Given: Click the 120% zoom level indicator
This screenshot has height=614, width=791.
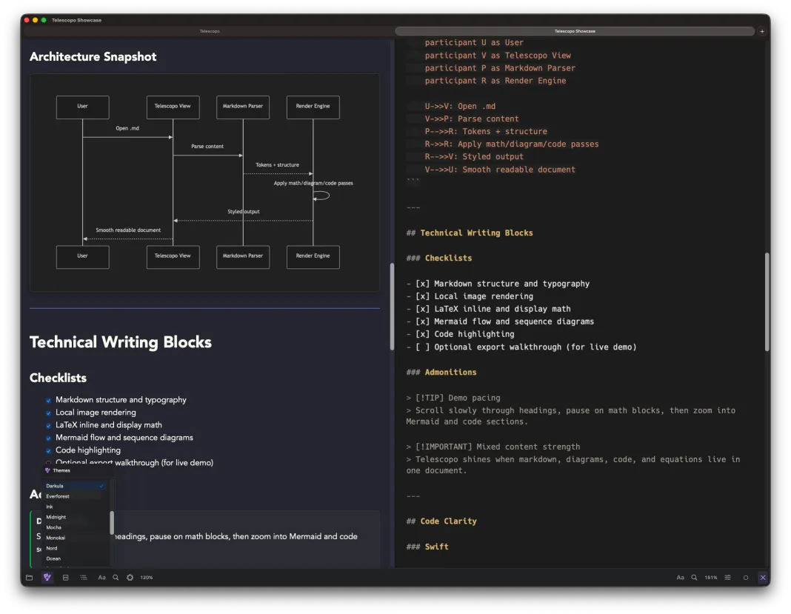Looking at the screenshot, I should (x=147, y=577).
